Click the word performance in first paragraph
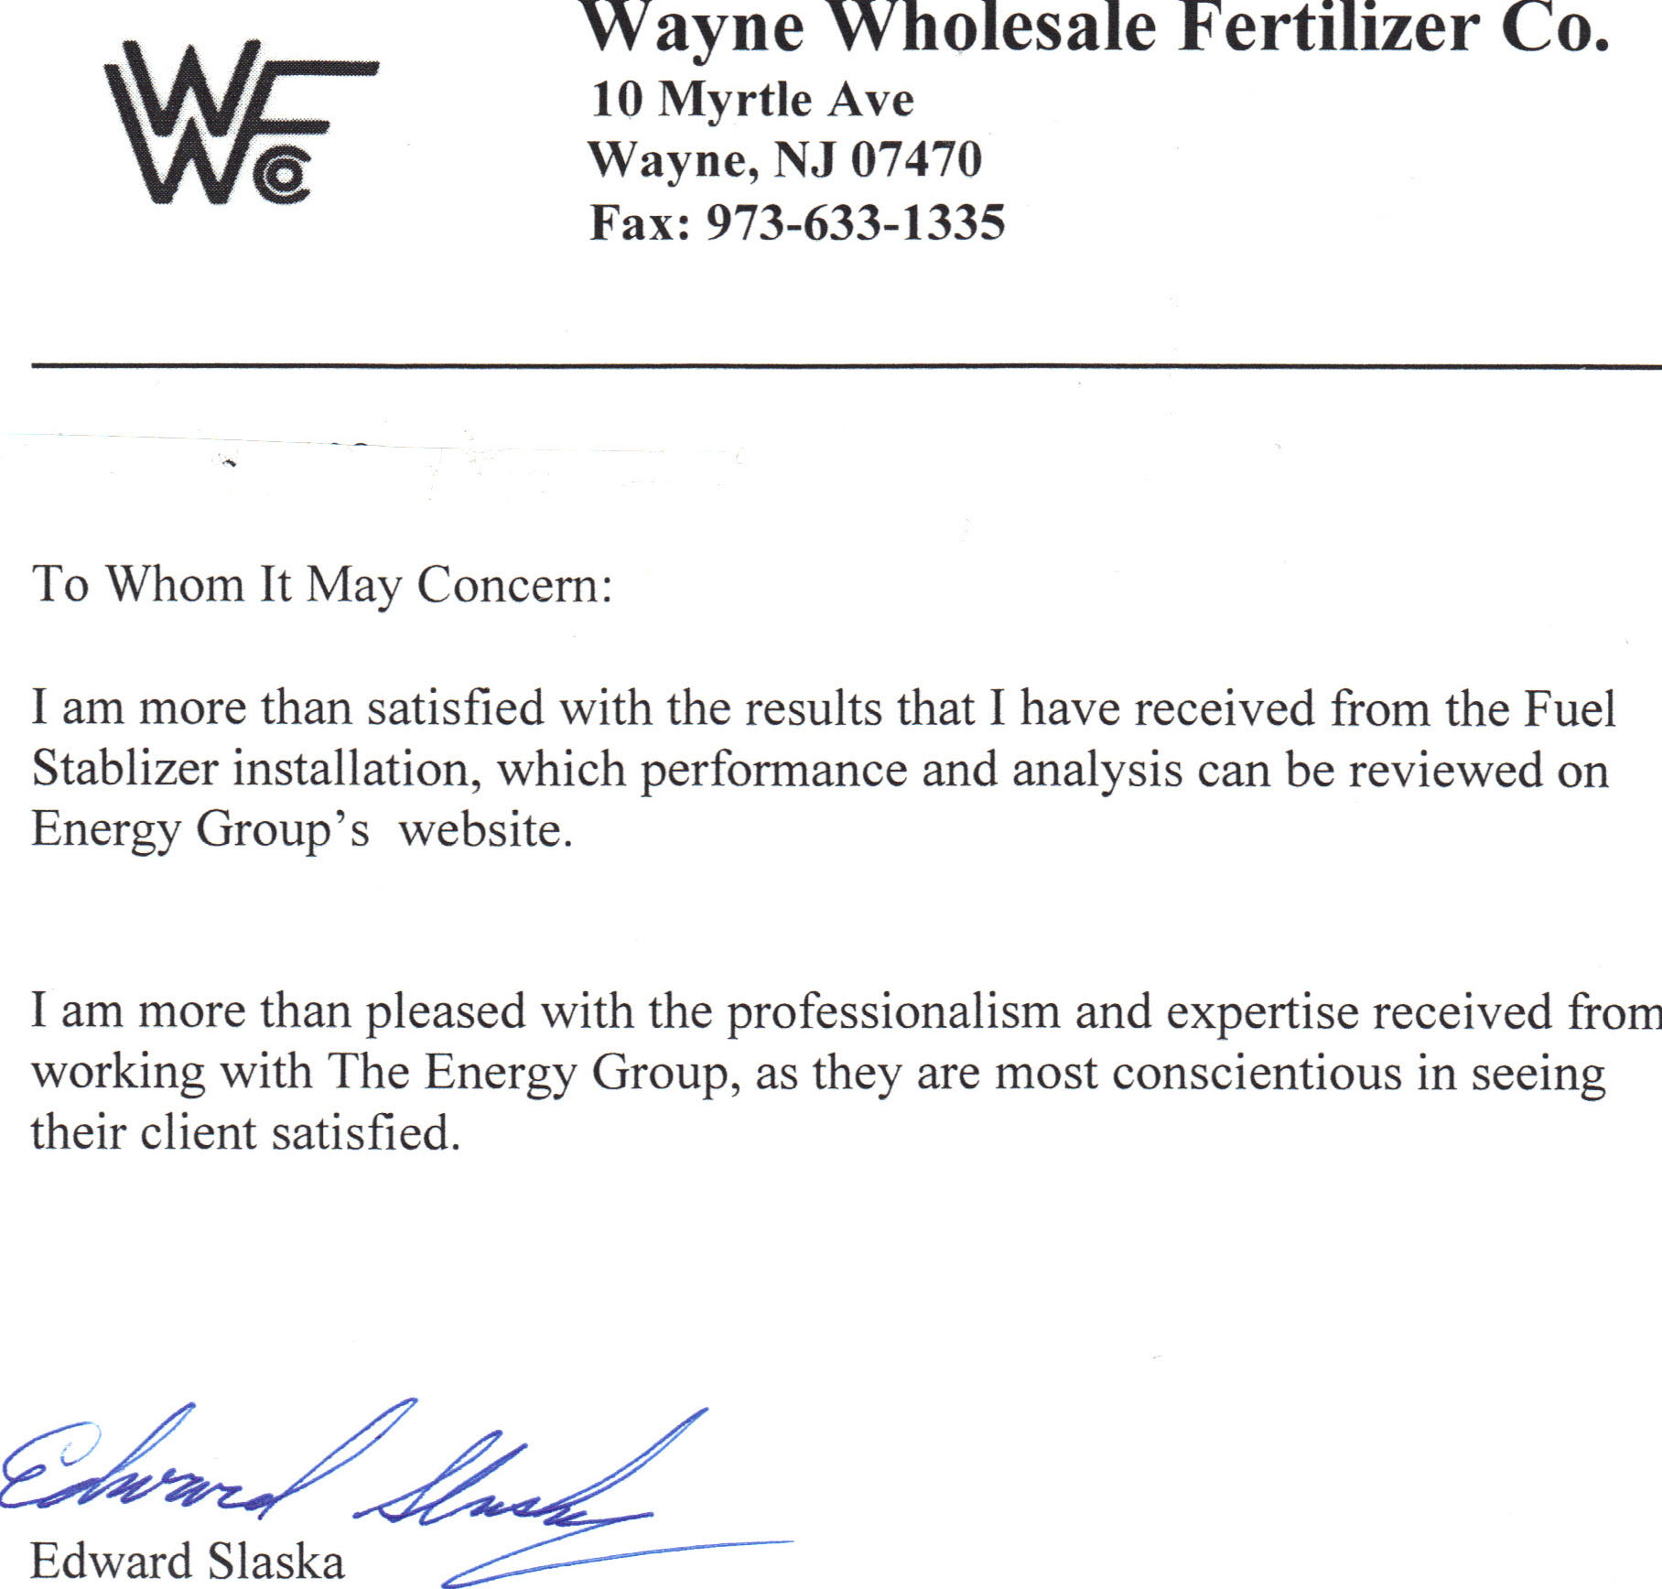The image size is (1662, 1589). pyautogui.click(x=772, y=771)
